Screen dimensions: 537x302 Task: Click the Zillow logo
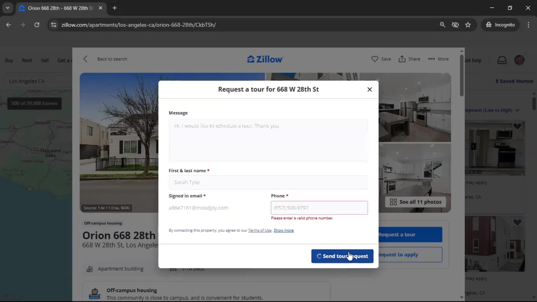click(265, 59)
